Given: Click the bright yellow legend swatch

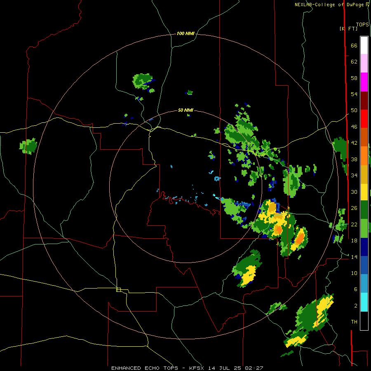Looking at the screenshot, I should [364, 192].
